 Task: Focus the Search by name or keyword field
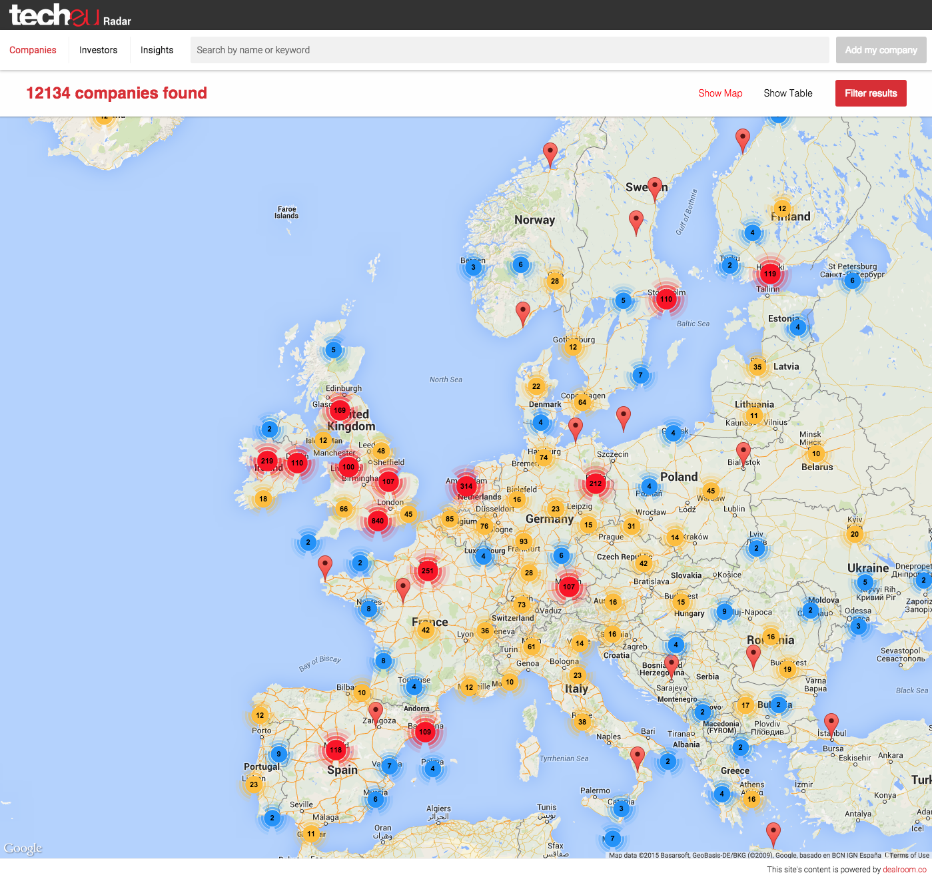pos(510,50)
